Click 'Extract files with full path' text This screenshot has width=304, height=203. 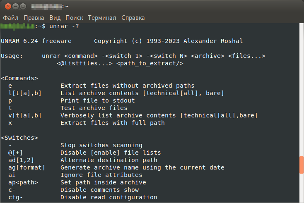[x=112, y=123]
